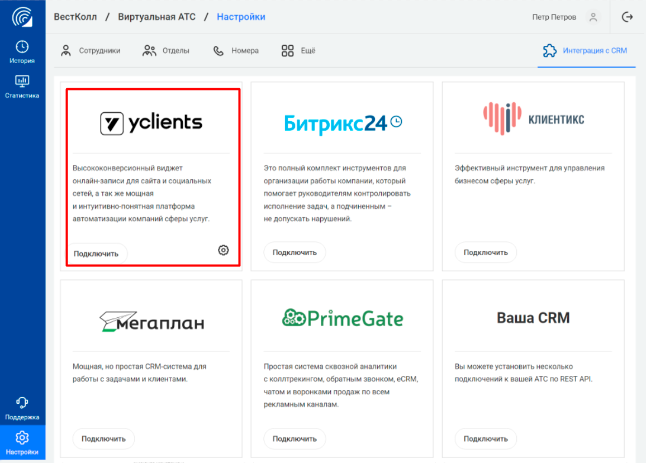This screenshot has height=463, width=646.
Task: Click the Мегаплан logo
Action: click(x=152, y=322)
